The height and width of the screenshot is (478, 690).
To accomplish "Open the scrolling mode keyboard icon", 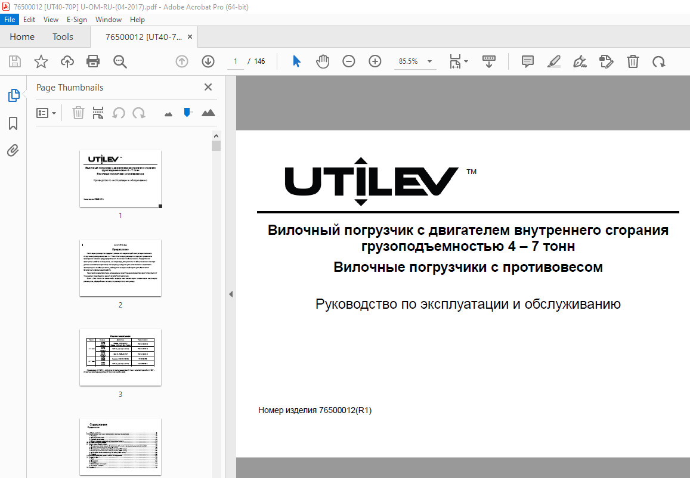I will click(489, 61).
